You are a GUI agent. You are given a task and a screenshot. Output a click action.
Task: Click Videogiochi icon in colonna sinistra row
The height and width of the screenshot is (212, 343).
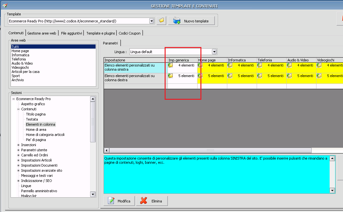(x=319, y=65)
